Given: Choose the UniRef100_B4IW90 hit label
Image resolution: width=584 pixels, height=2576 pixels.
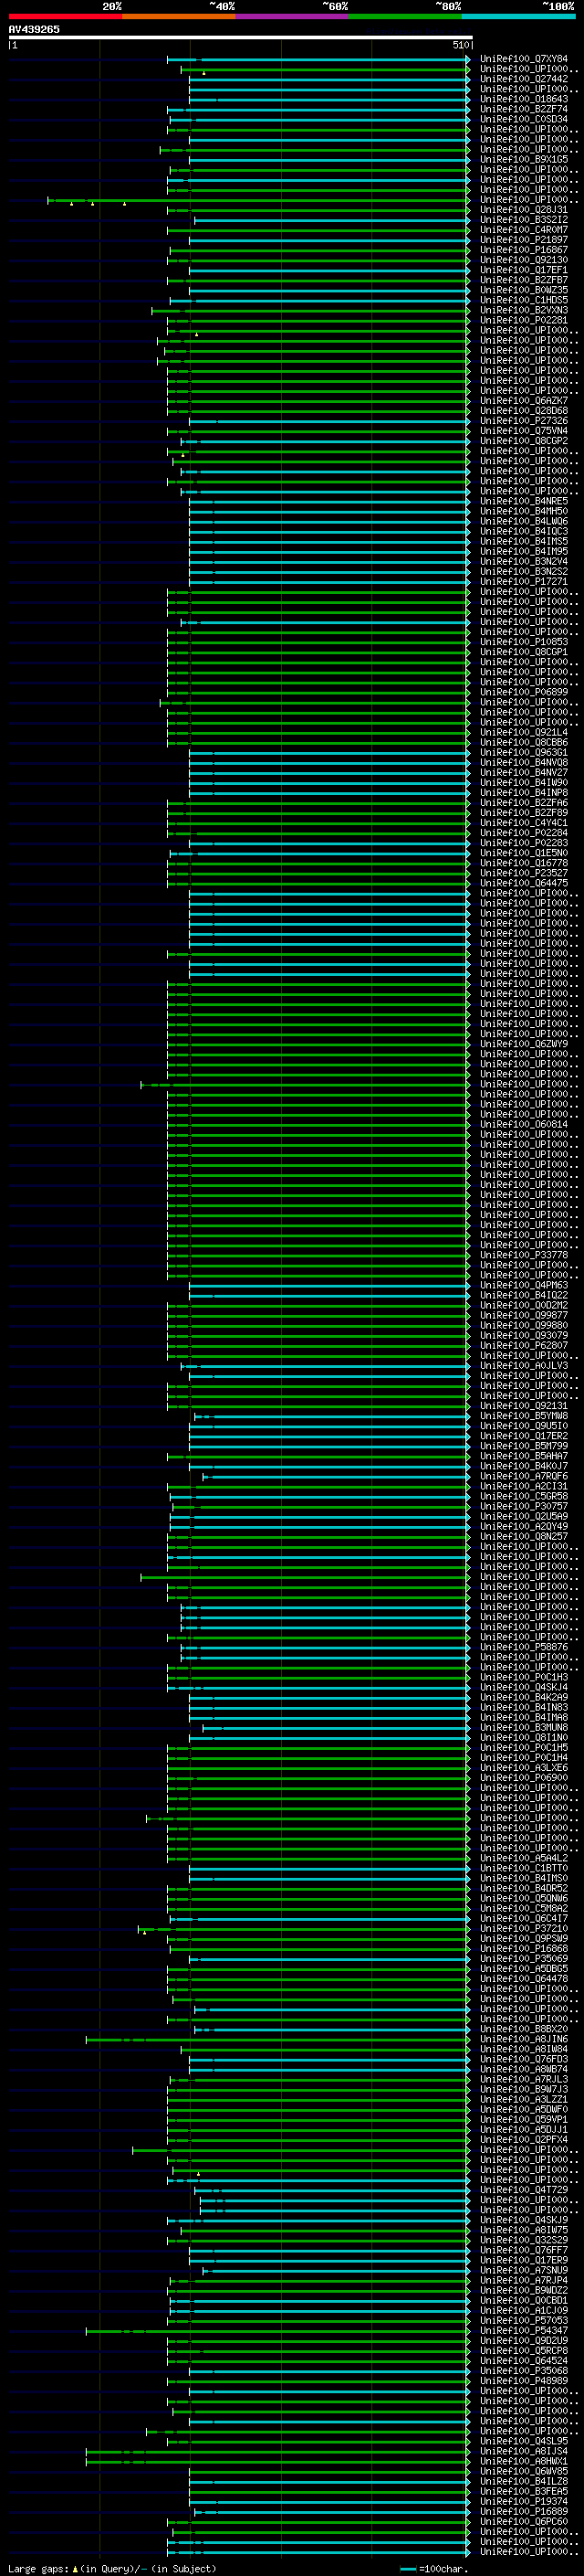Looking at the screenshot, I should pyautogui.click(x=524, y=782).
